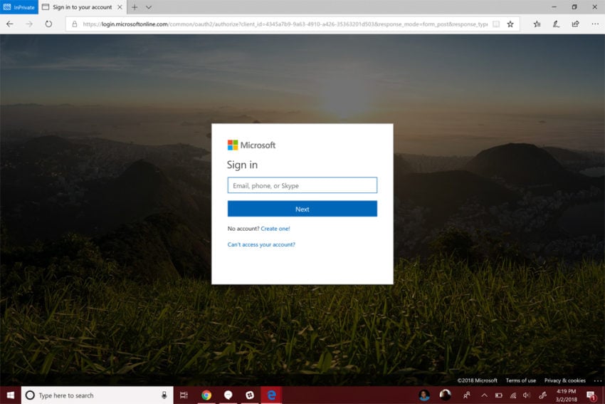Screen dimensions: 605x404
Task: Click the second pinned contact avatar
Action: coord(445,395)
